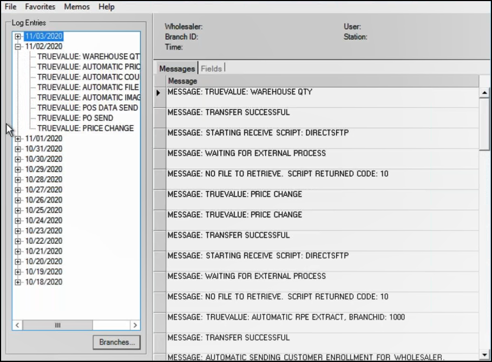The image size is (492, 362).
Task: Expand the 10/31/2020 tree node
Action: point(18,149)
